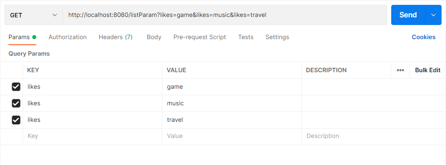Switch to the Body tab
446x165 pixels.
click(x=154, y=37)
